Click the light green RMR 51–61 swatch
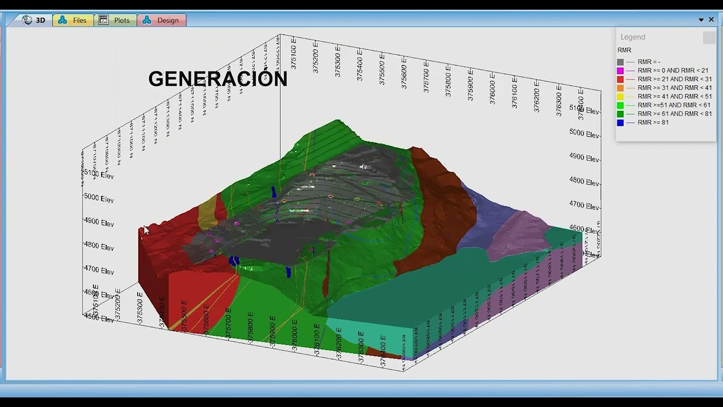723x407 pixels. pos(620,105)
